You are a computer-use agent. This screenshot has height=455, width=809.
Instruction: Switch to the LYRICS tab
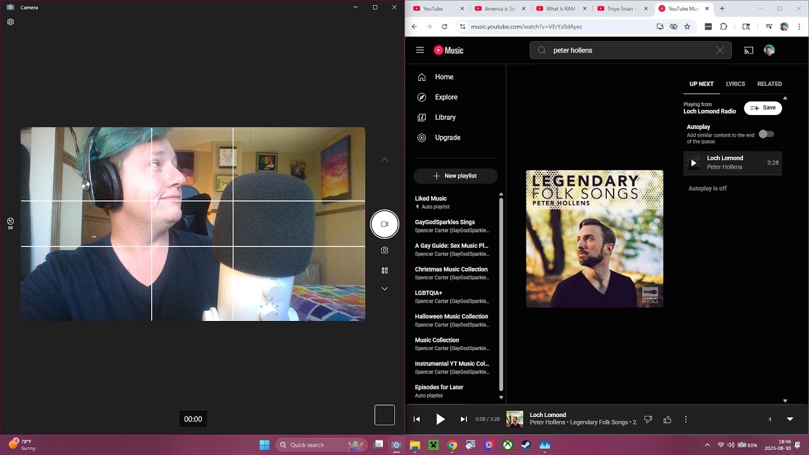[x=735, y=84]
